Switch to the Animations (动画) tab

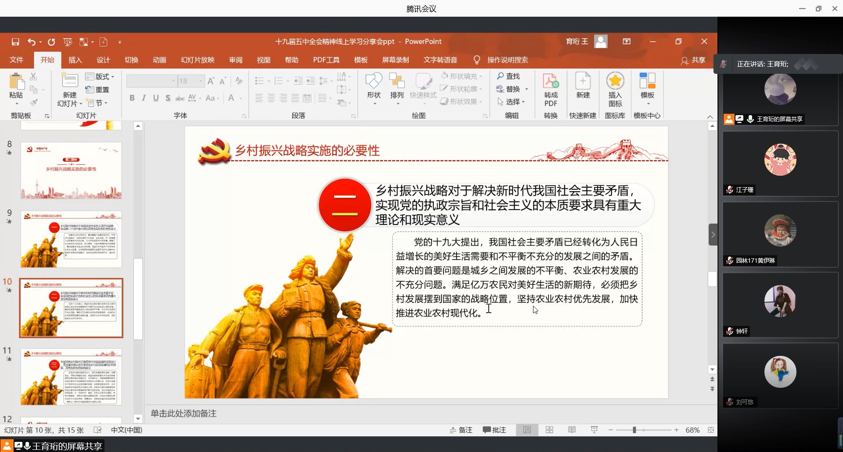point(159,60)
